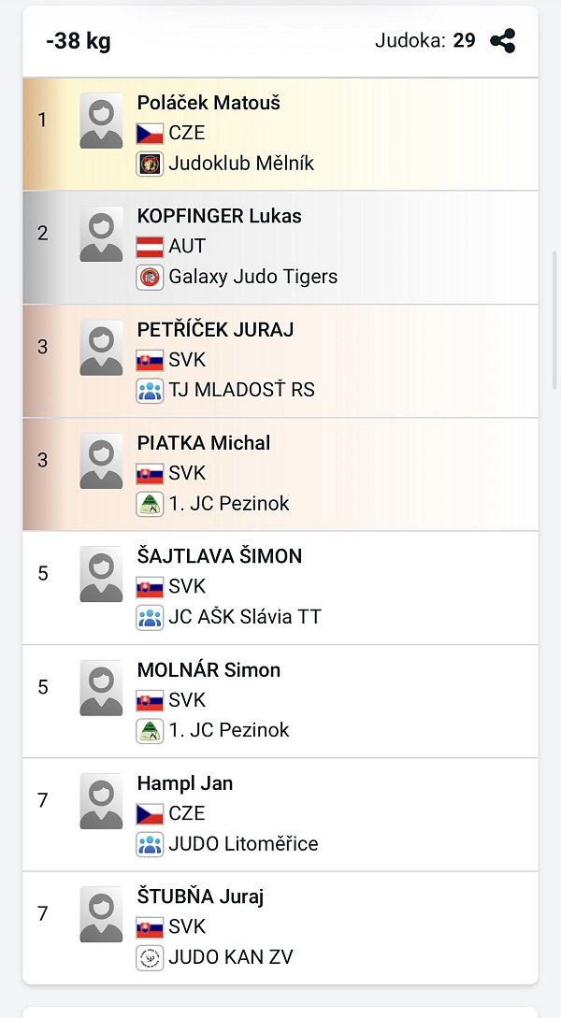Open PIATKA Michal profile photo placeholder
Viewport: 561px width, 1018px height.
tap(101, 461)
